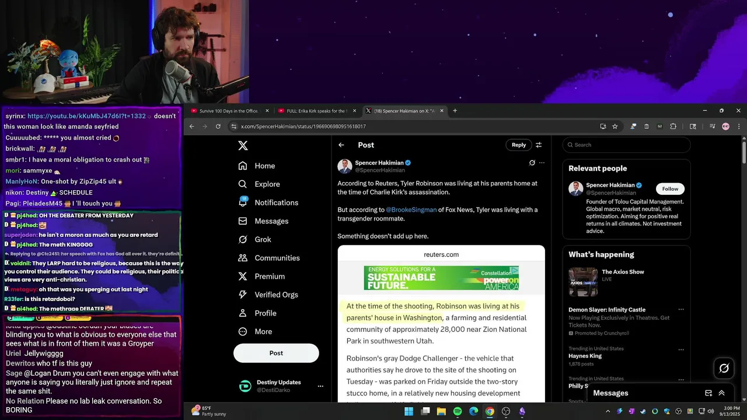Click the install app icon in address bar

(x=603, y=126)
